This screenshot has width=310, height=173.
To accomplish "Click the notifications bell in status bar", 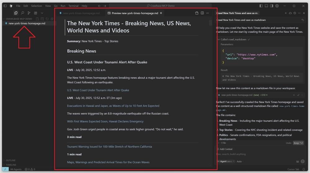I will [x=304, y=169].
